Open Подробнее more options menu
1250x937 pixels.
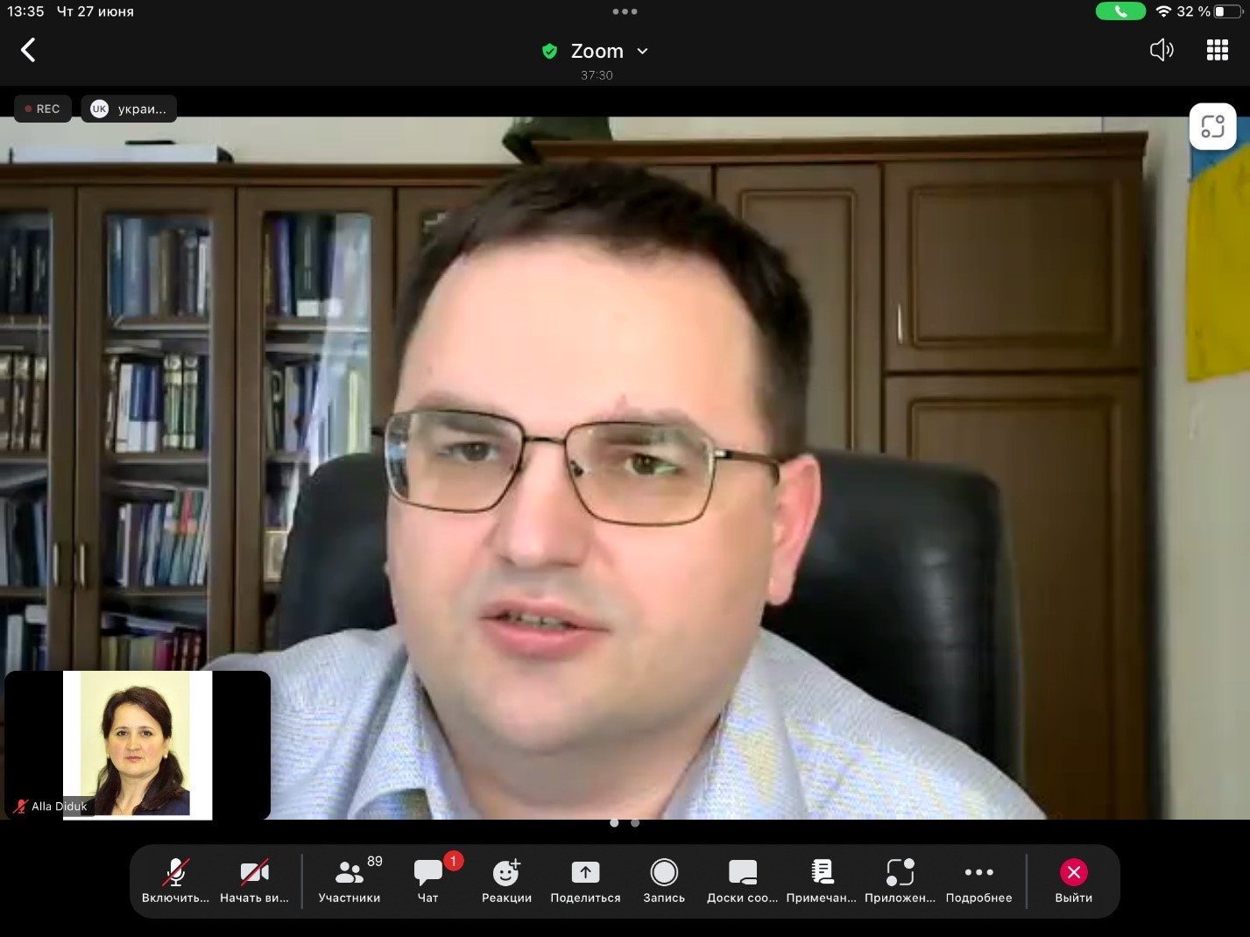[978, 881]
